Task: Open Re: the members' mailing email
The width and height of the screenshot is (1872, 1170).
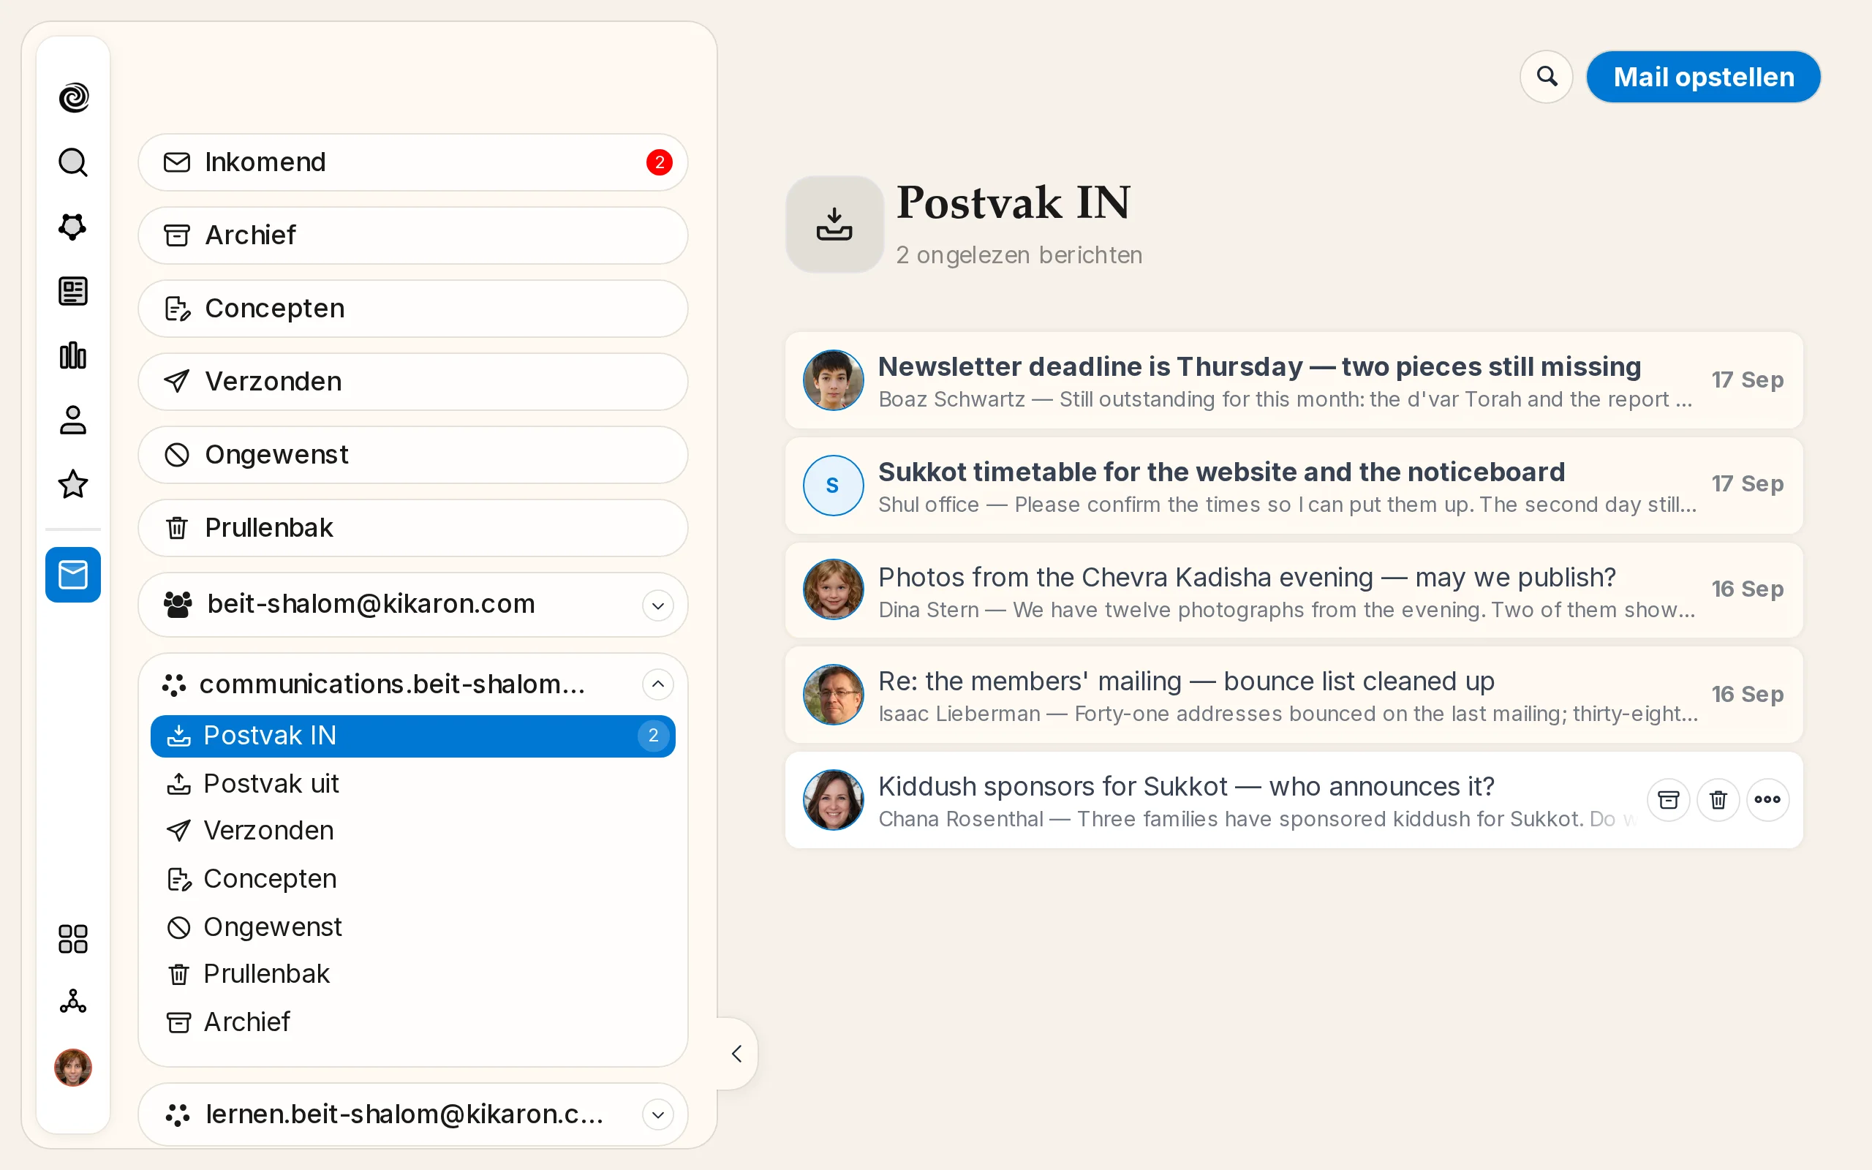Action: pos(1294,695)
